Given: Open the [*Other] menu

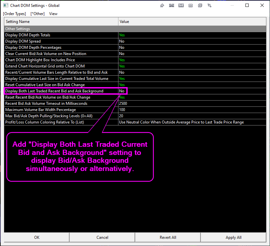Looking at the screenshot, I should pyautogui.click(x=37, y=14).
